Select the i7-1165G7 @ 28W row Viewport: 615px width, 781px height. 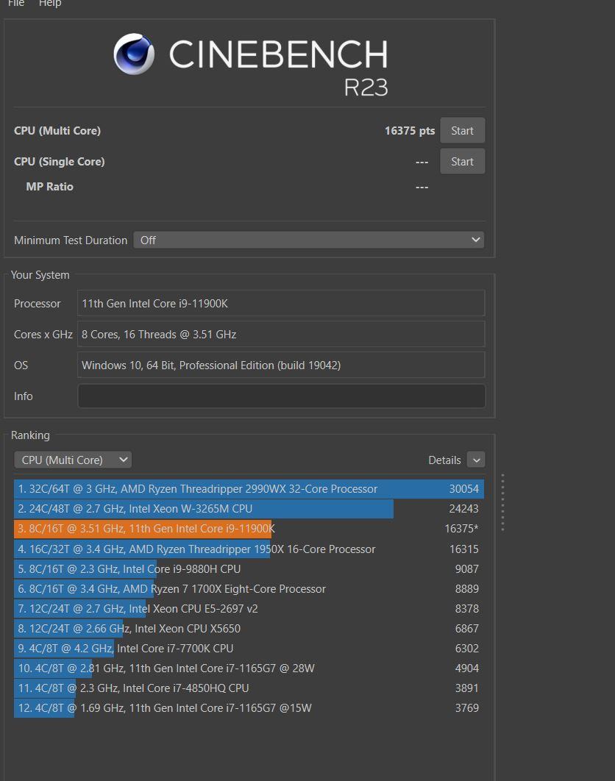(x=249, y=668)
